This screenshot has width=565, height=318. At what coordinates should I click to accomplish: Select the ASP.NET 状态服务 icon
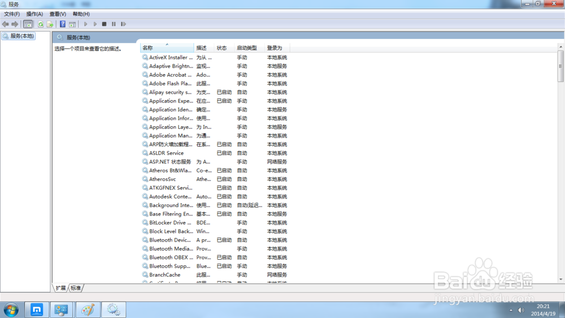(x=145, y=162)
